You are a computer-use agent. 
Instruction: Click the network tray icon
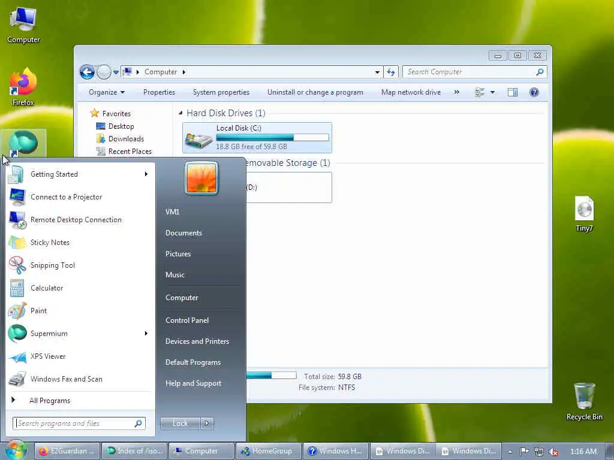(x=539, y=452)
